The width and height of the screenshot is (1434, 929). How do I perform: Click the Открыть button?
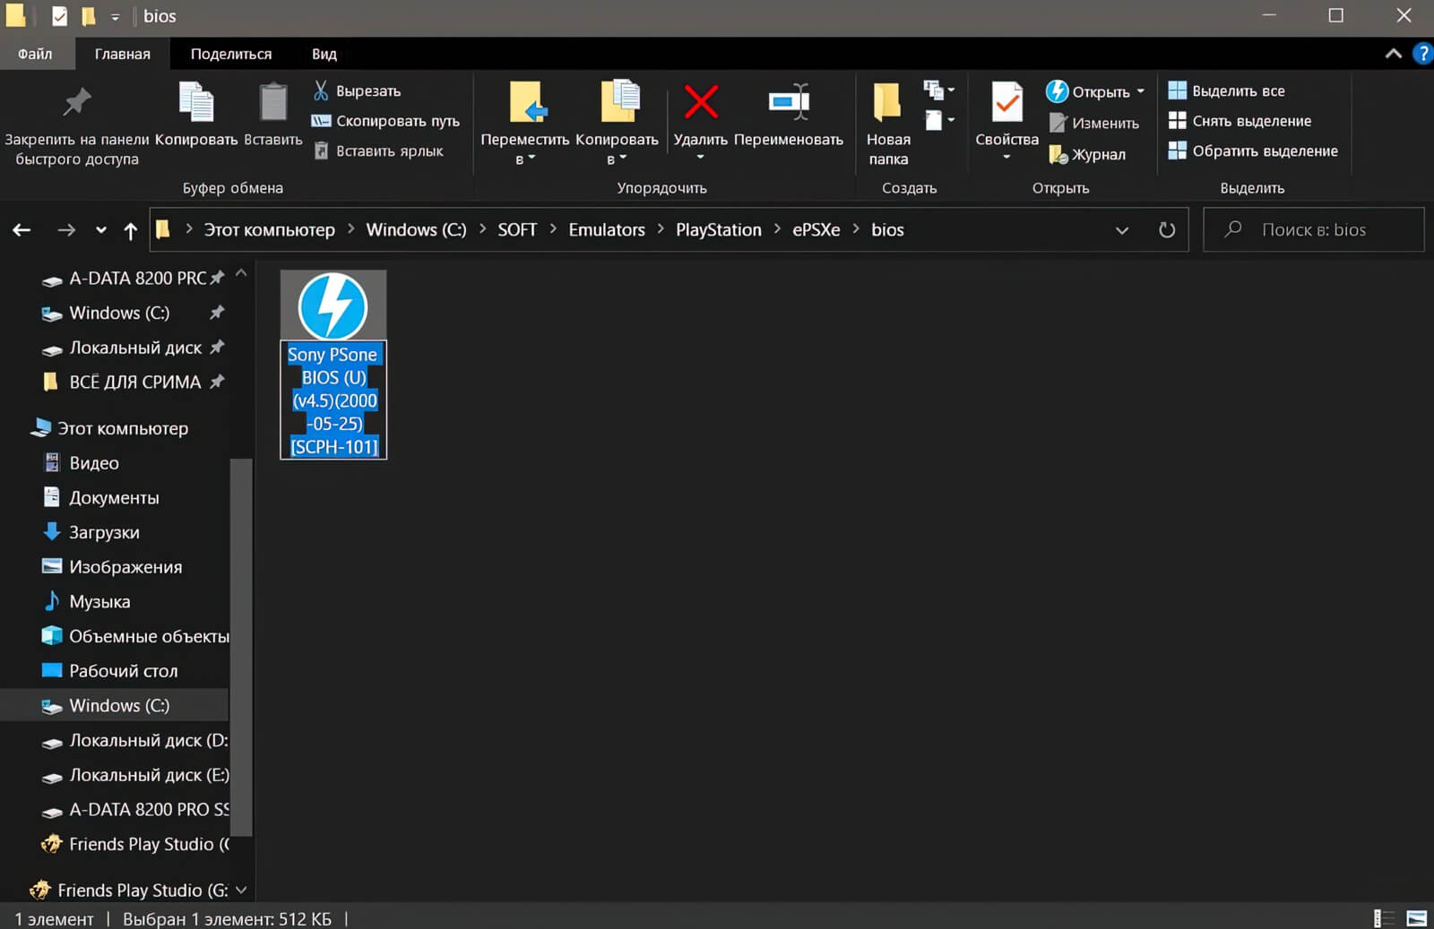(1088, 91)
